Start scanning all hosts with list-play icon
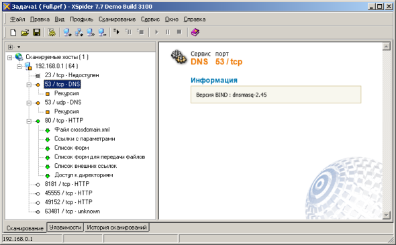 pyautogui.click(x=116, y=32)
